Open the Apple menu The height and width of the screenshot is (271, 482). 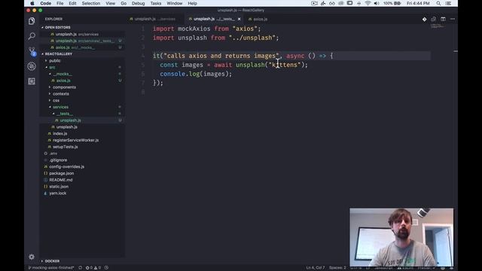[x=32, y=3]
